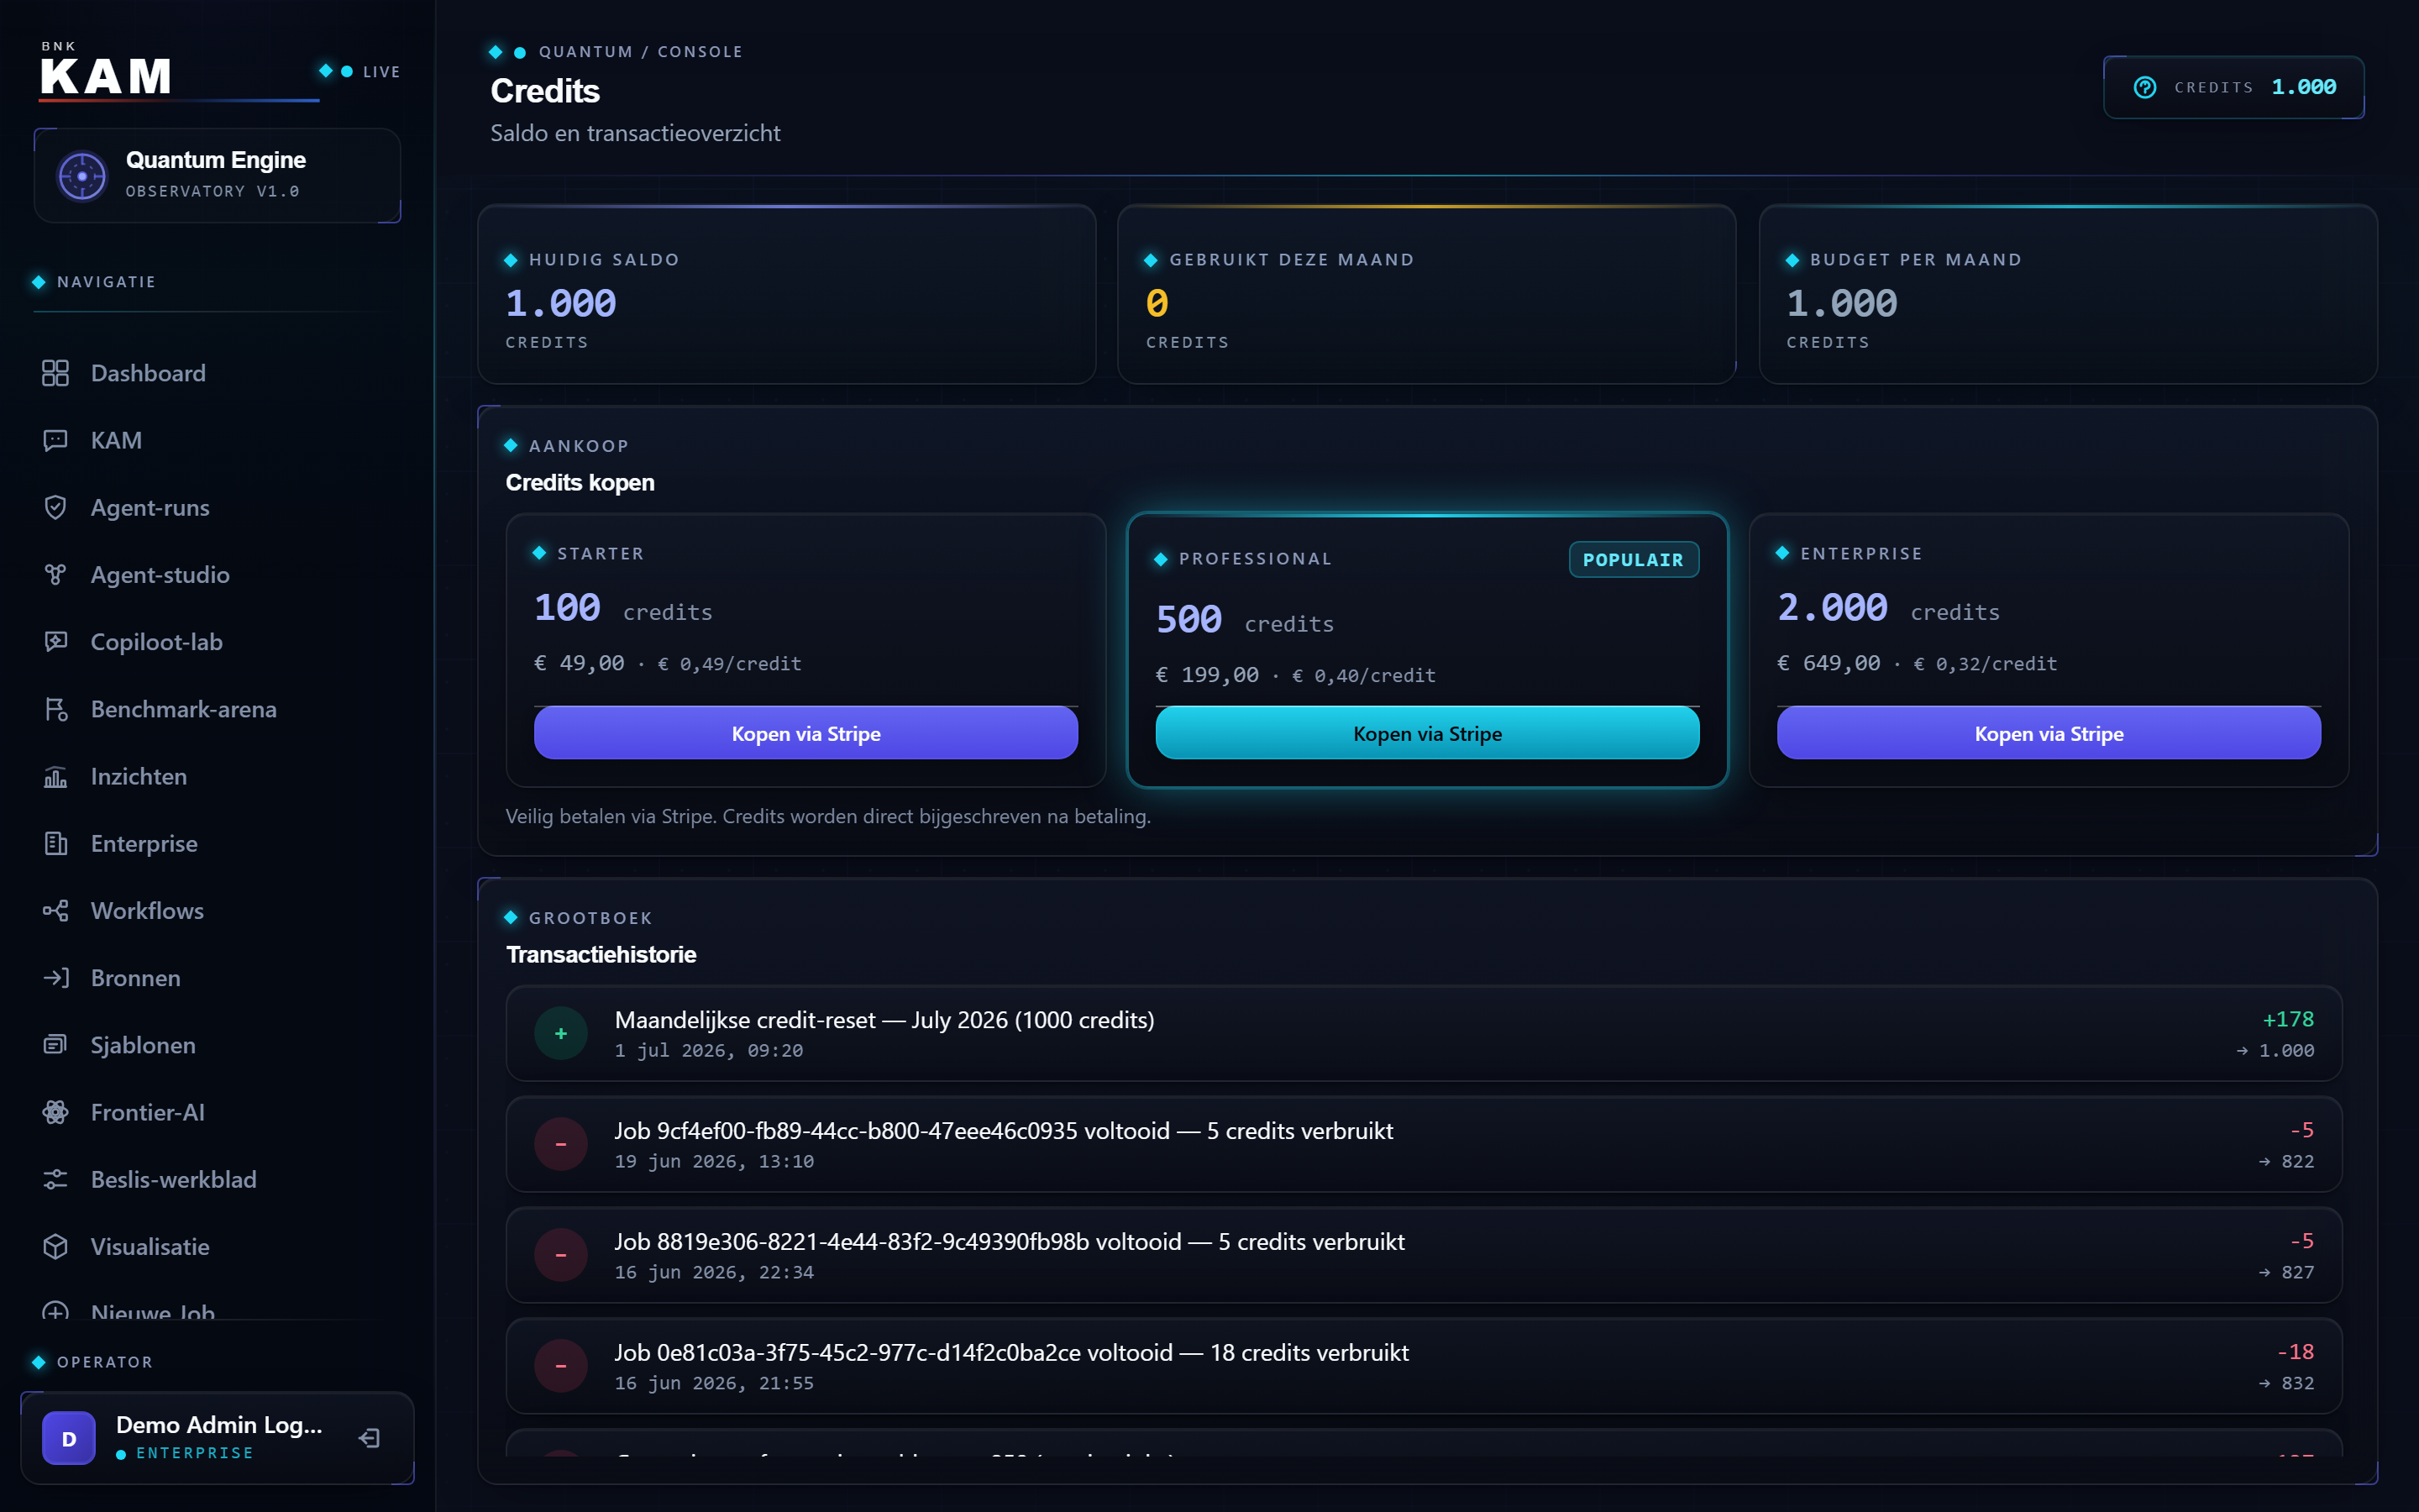
Task: Buy Professional pack via Stripe
Action: 1427,733
